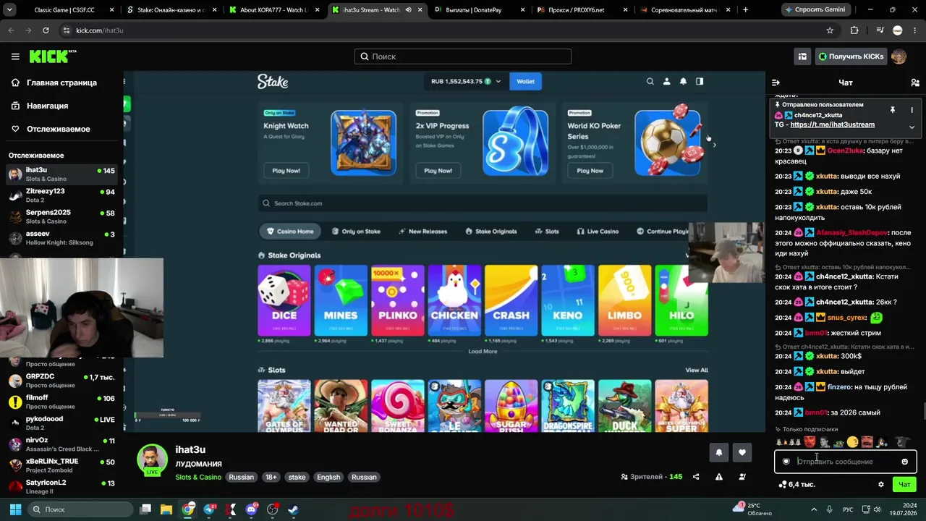Click the blue Wallet button

click(x=525, y=82)
